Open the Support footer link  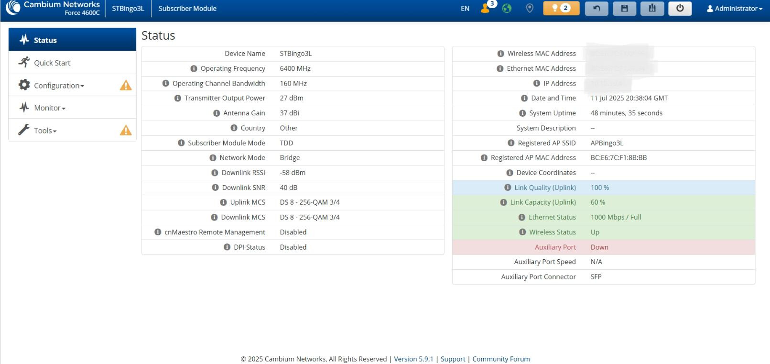tap(453, 359)
